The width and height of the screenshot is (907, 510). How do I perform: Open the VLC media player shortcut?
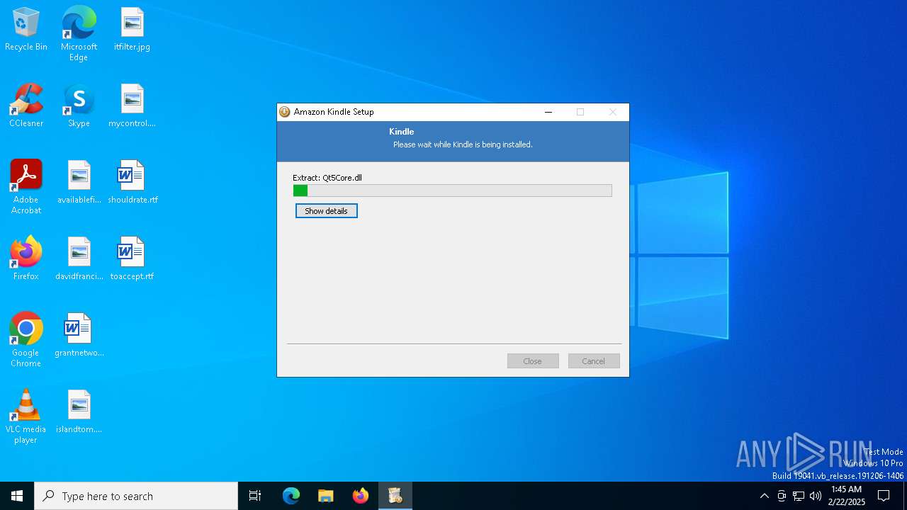pos(26,416)
